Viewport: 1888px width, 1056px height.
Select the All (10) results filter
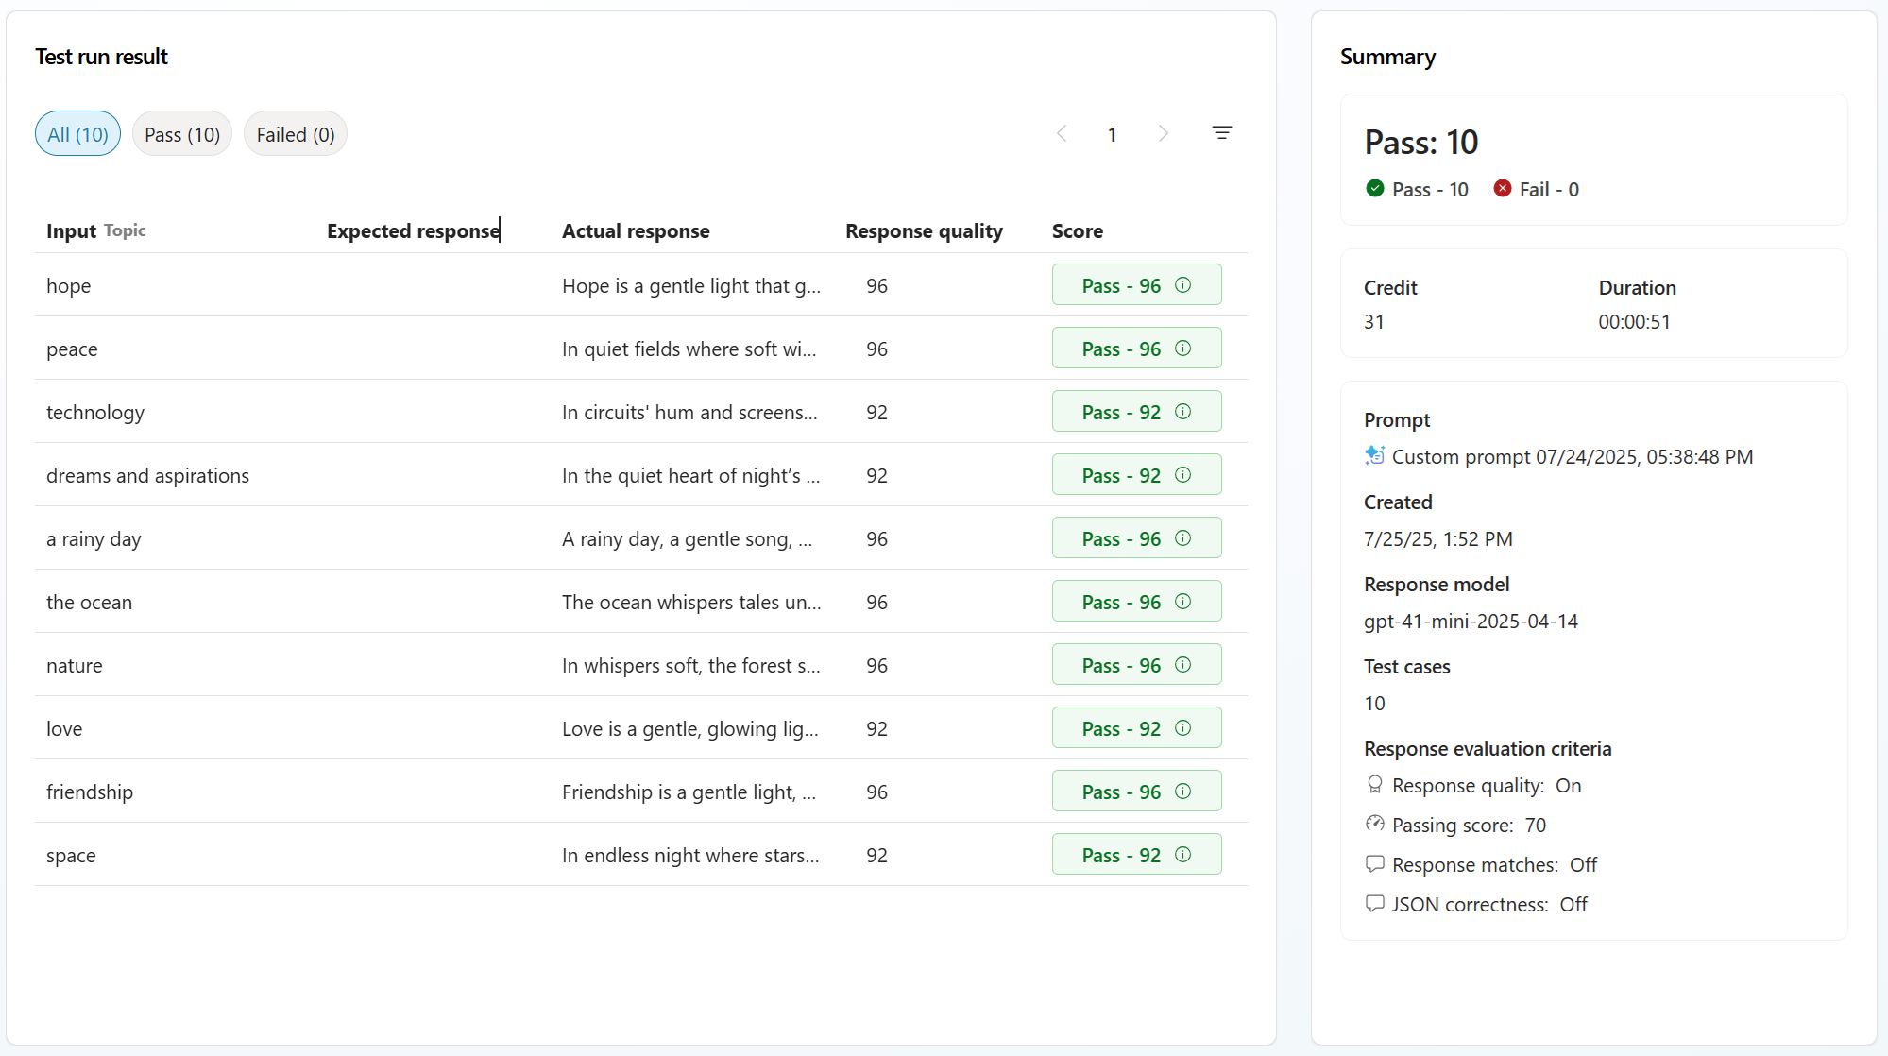click(x=77, y=133)
